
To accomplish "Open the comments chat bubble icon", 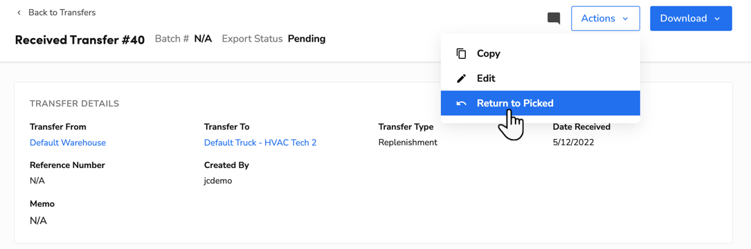I will (554, 19).
